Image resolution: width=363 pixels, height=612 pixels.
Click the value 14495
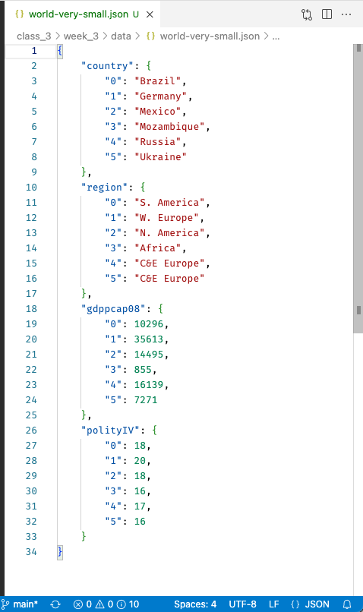pyautogui.click(x=149, y=355)
